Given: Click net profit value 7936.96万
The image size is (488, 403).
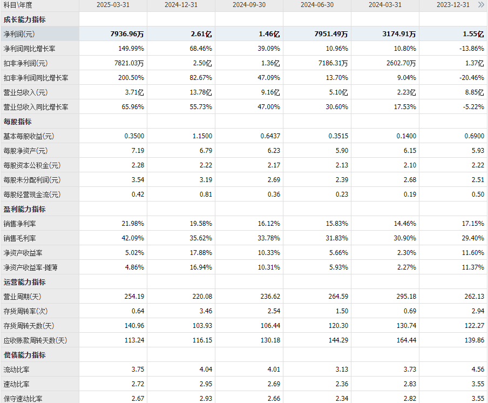Looking at the screenshot, I should pyautogui.click(x=127, y=34).
